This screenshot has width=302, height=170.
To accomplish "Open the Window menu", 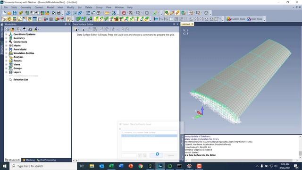I will (119, 8).
